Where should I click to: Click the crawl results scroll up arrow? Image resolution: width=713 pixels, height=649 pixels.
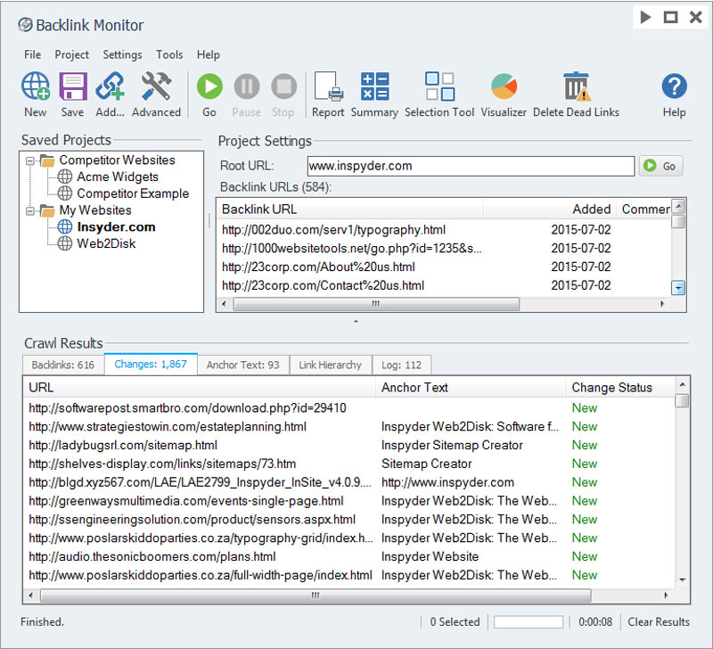click(x=682, y=385)
